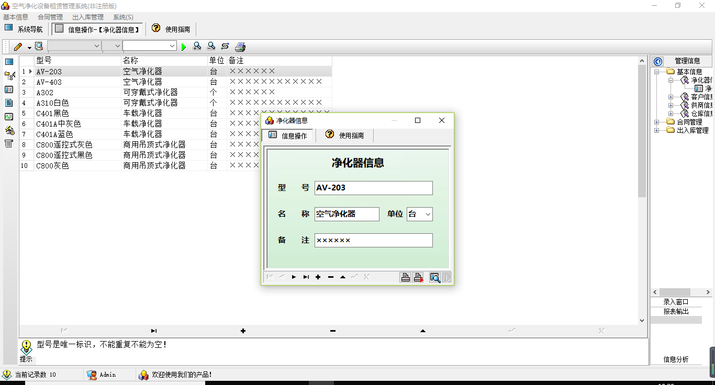715x385 pixels.
Task: Open the 系统(S) menu
Action: [x=123, y=17]
